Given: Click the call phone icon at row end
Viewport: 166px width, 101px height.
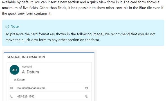Looking at the screenshot, I should coord(87,97).
